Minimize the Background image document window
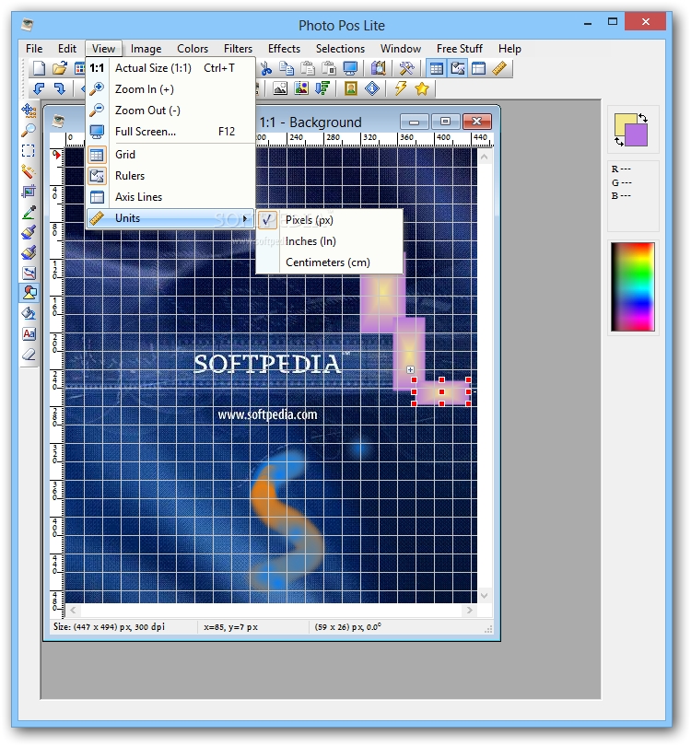 click(415, 122)
